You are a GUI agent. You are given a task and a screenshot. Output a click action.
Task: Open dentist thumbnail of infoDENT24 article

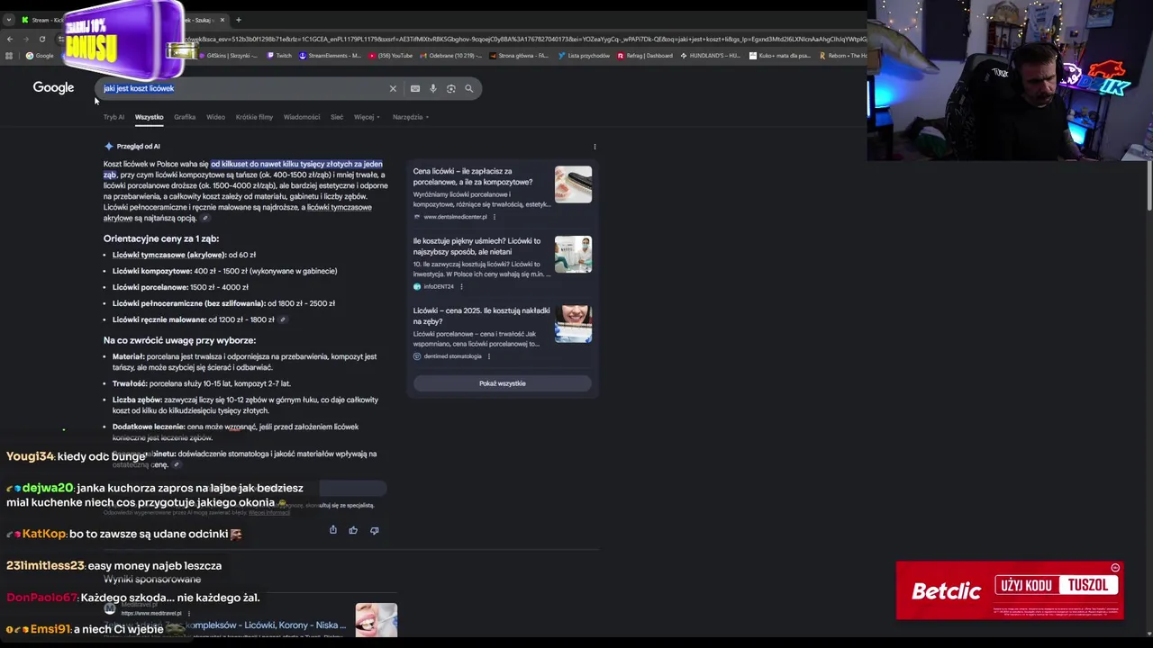click(573, 254)
